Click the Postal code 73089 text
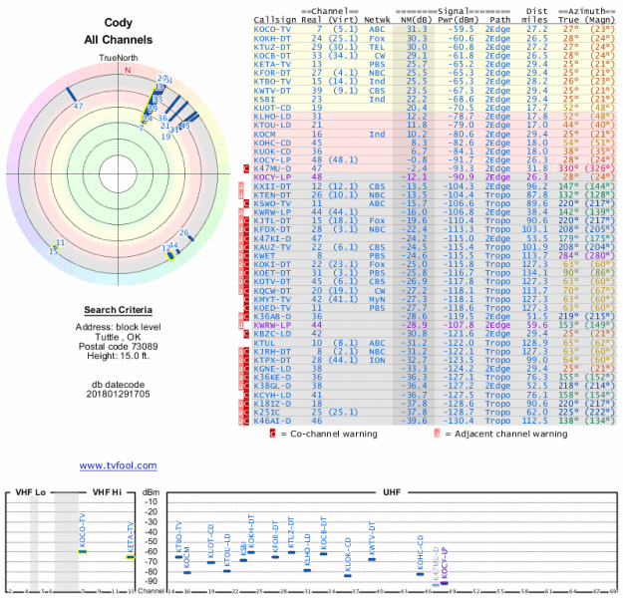623x598 pixels. (x=118, y=347)
